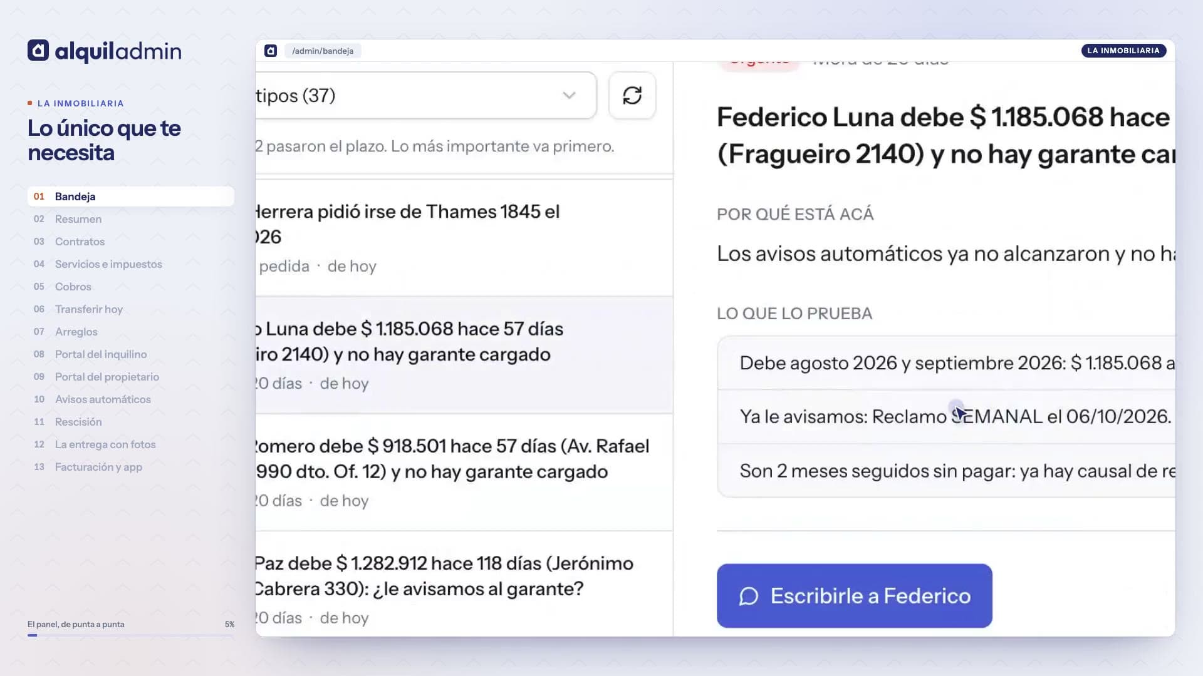Screen dimensions: 1203x676
Task: Go to Avisos automáticos
Action: [x=131, y=399]
